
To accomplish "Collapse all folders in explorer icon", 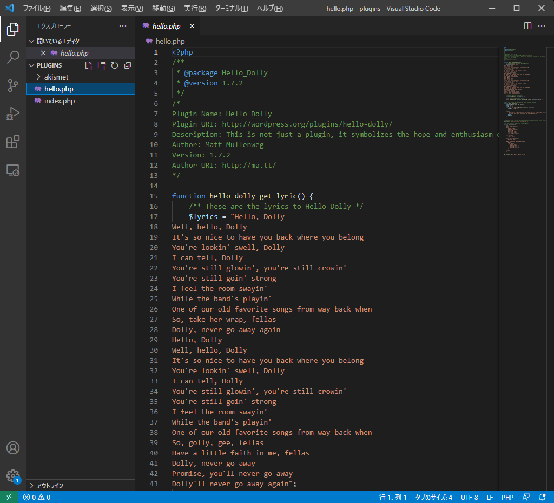I will pos(128,65).
